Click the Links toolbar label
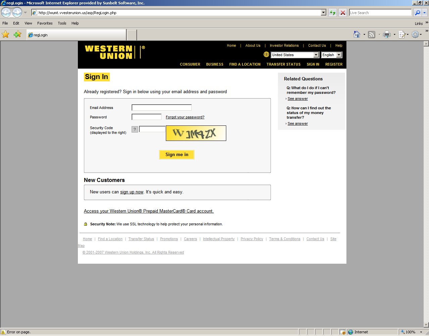The height and width of the screenshot is (336, 429). [x=419, y=24]
